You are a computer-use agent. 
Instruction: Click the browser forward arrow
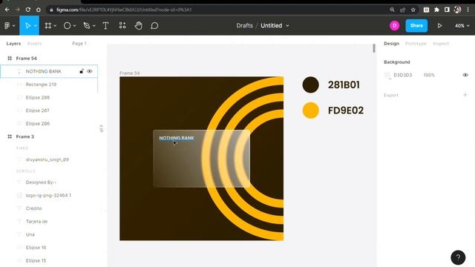coord(18,10)
